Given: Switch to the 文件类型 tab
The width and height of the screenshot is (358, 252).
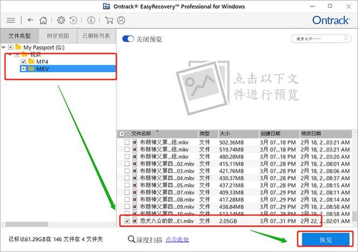Looking at the screenshot, I should 19,36.
